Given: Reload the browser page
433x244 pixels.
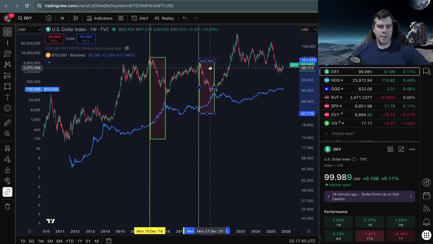Looking at the screenshot, I should click(27, 6).
